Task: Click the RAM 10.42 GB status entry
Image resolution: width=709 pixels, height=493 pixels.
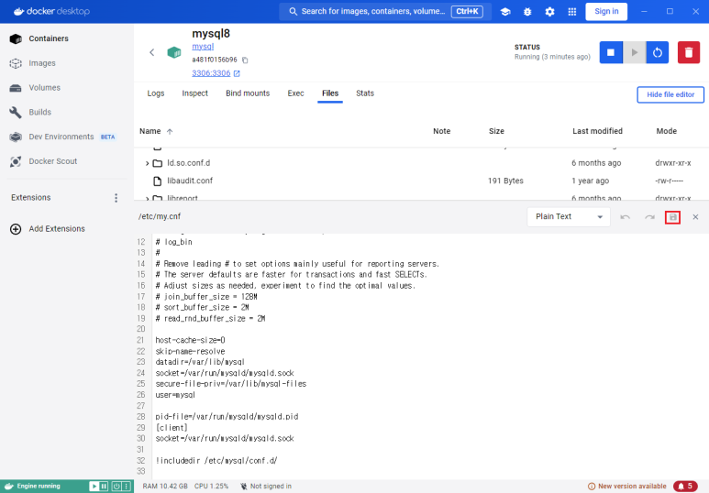Action: (x=164, y=487)
